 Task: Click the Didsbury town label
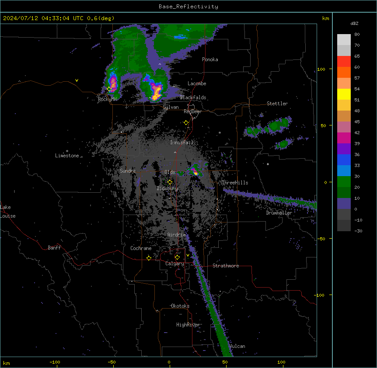coord(168,188)
